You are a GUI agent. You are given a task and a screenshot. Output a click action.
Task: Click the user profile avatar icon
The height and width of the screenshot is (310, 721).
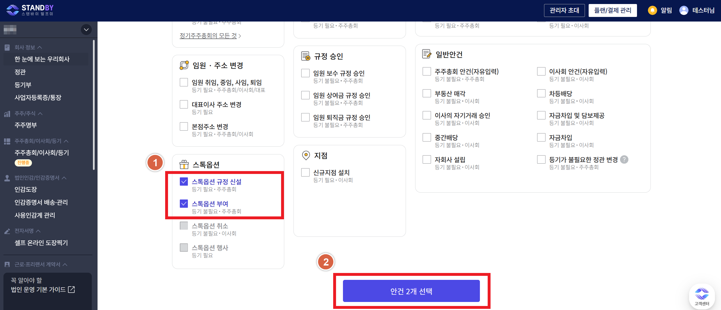(x=684, y=10)
